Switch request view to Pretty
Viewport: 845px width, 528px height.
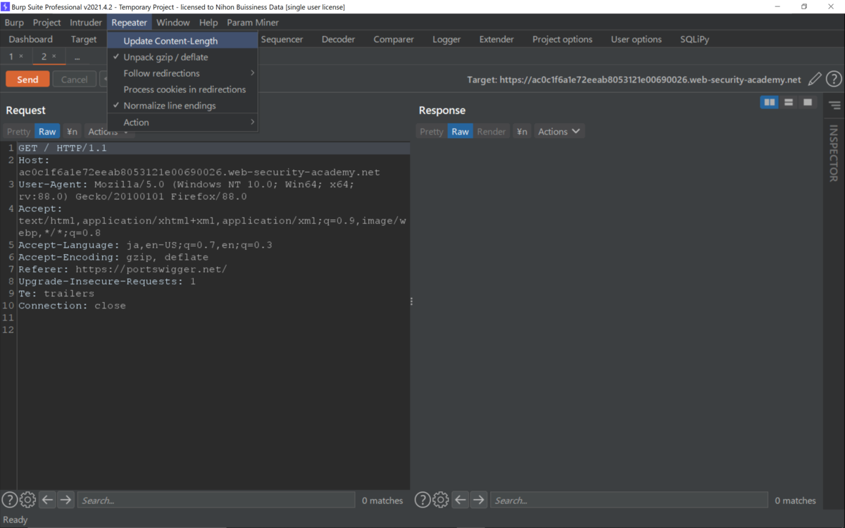19,132
